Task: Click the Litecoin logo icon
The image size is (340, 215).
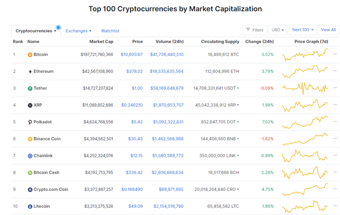Action: point(30,206)
